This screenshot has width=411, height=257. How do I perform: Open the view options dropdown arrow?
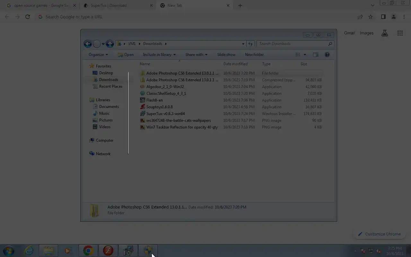[x=305, y=55]
